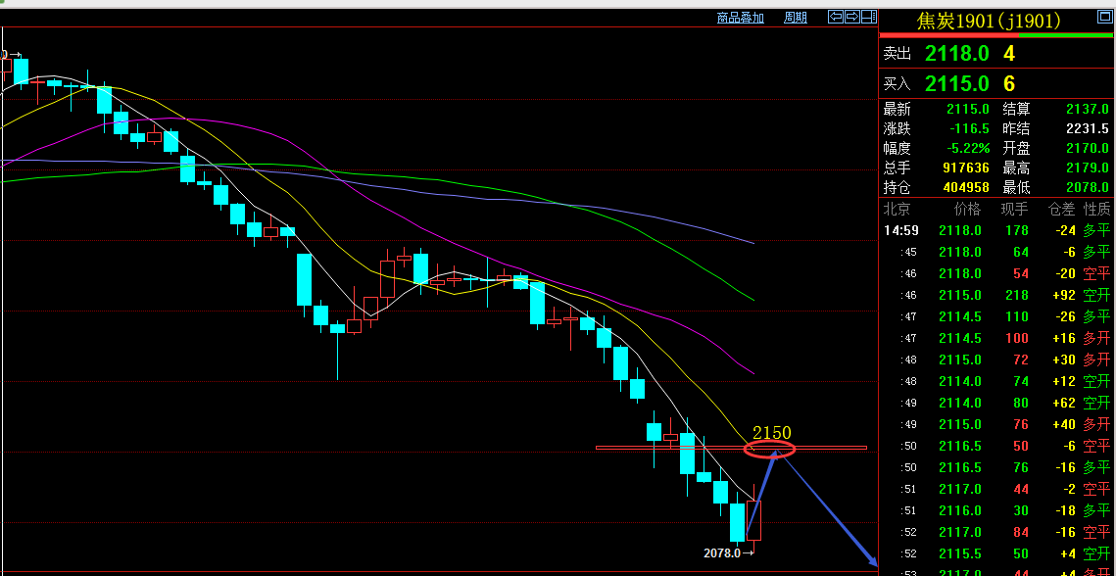Image resolution: width=1116 pixels, height=576 pixels.
Task: Select the 总手 value 917636
Action: coord(965,168)
